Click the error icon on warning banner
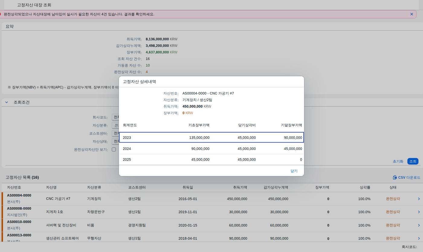Screen dimensions: 423x252 tap(1, 14)
